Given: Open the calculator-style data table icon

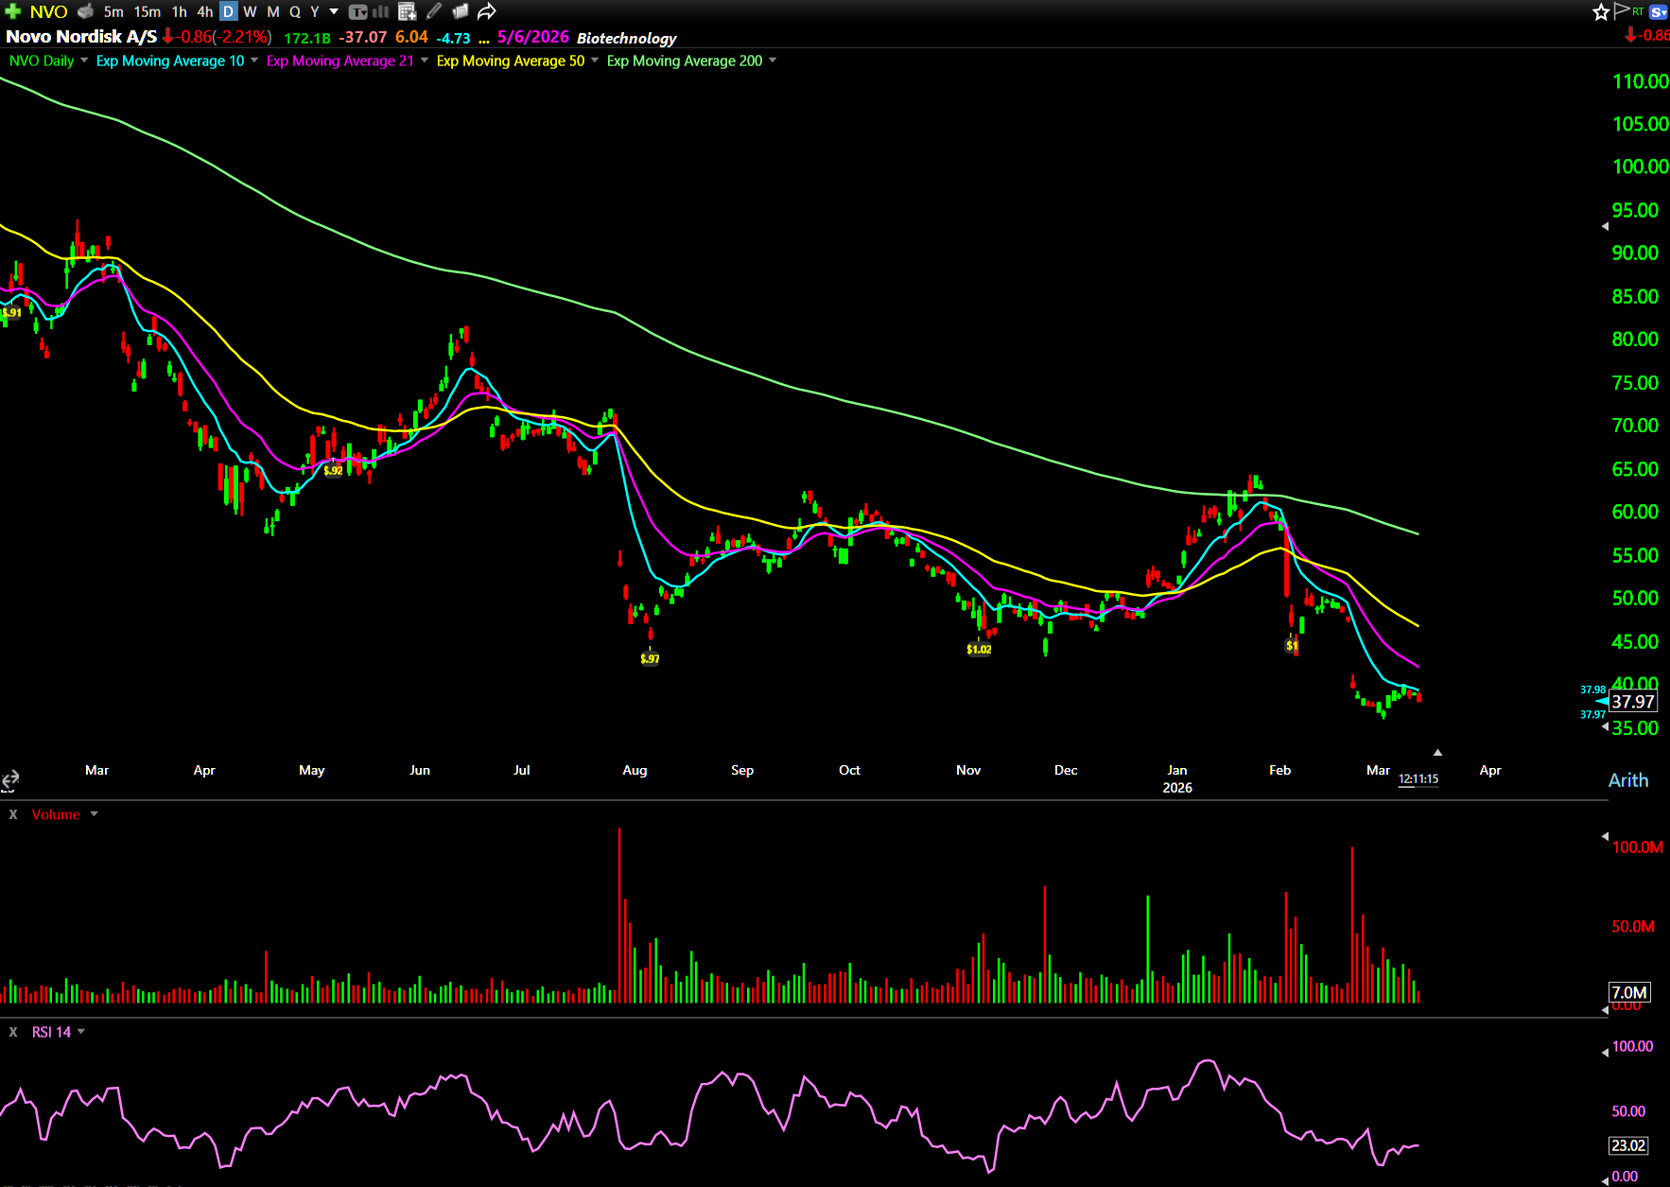Looking at the screenshot, I should [x=407, y=11].
